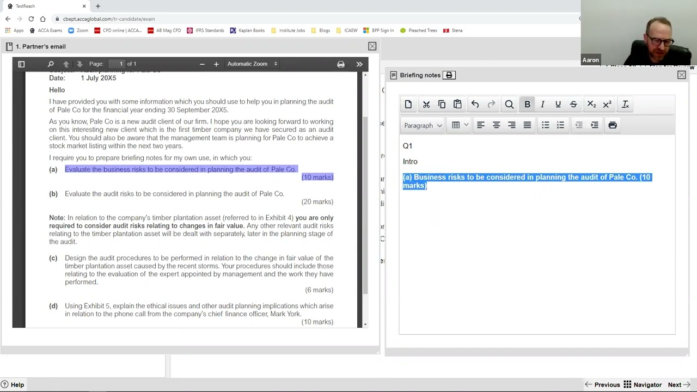Redo the last undone edit
697x392 pixels.
point(491,105)
